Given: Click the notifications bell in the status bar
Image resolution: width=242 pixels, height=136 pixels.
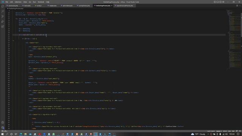Looking at the screenshot, I should tap(240, 131).
